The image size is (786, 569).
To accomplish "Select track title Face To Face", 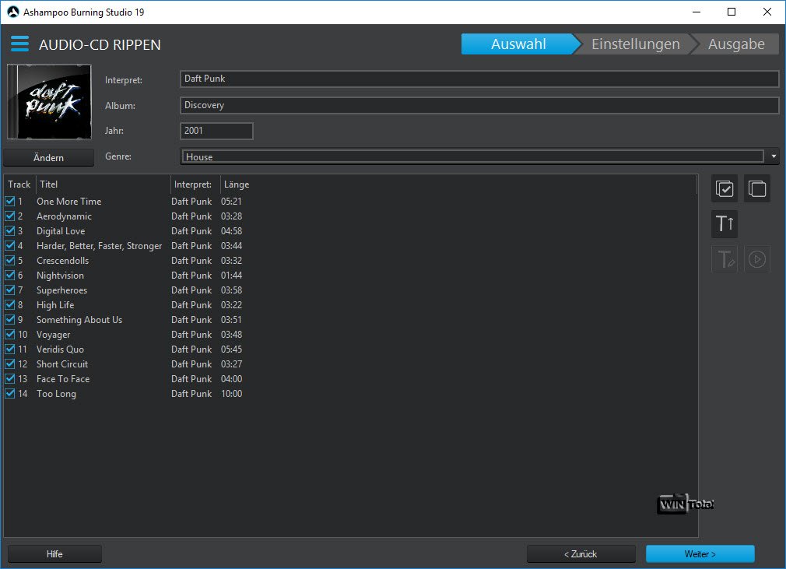I will (63, 378).
